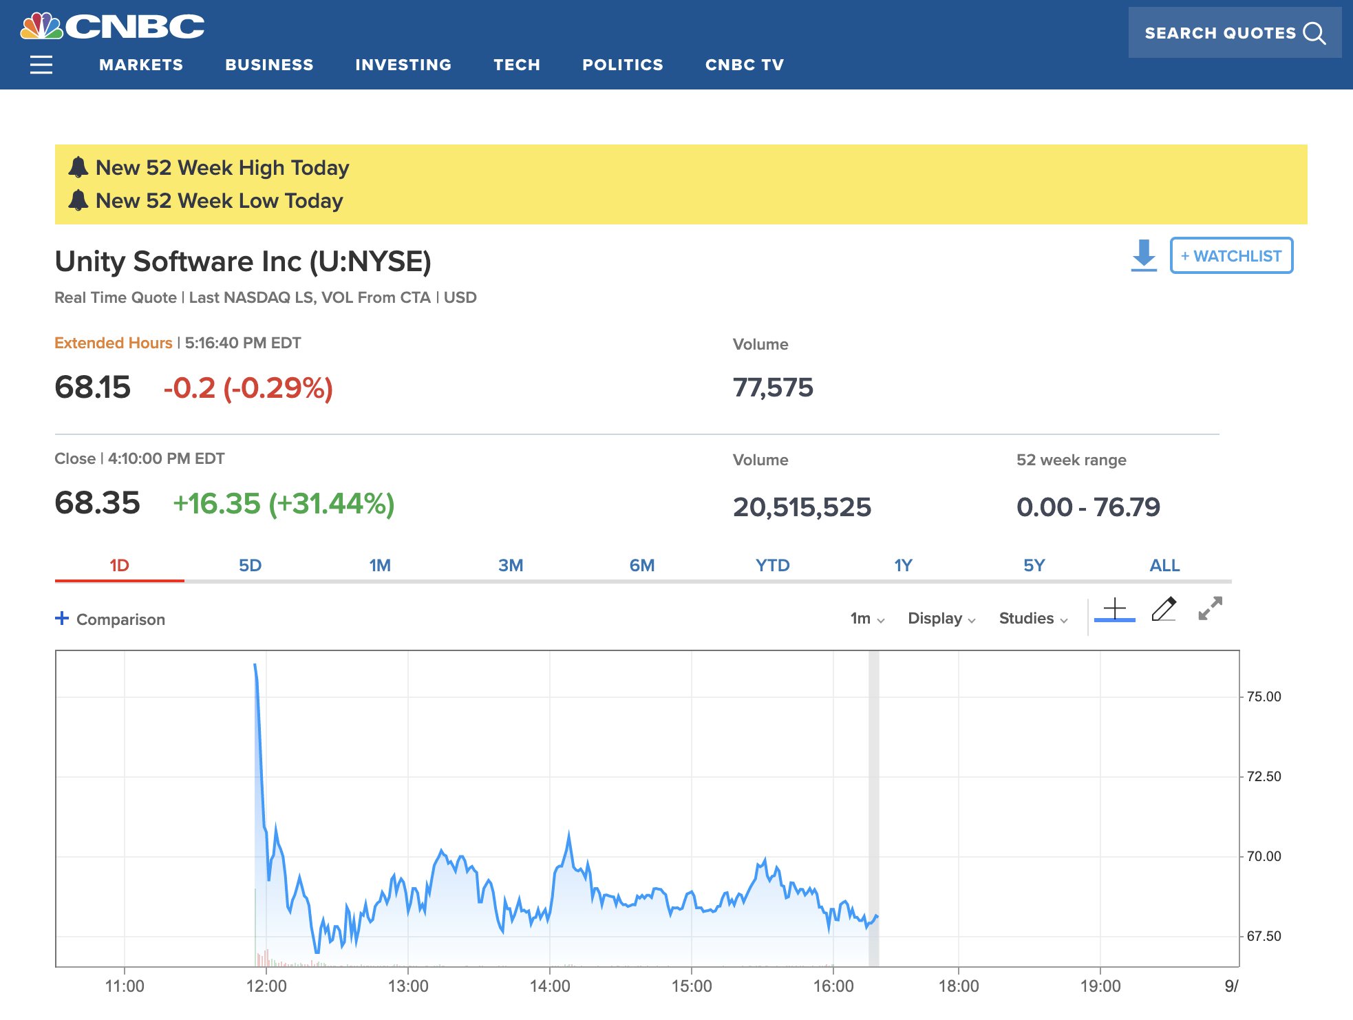Click the after-hours price 68.15
Viewport: 1353px width, 1020px height.
click(92, 387)
